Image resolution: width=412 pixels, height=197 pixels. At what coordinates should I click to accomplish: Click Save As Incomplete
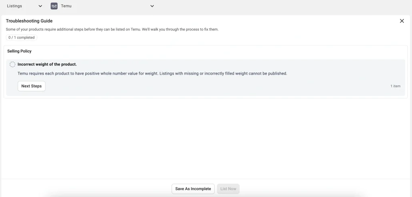(x=193, y=189)
